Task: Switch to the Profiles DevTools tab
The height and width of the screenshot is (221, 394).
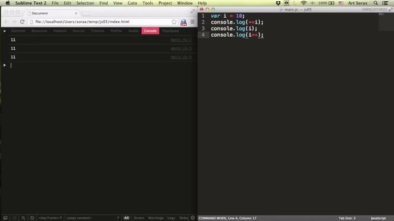Action: tap(116, 31)
